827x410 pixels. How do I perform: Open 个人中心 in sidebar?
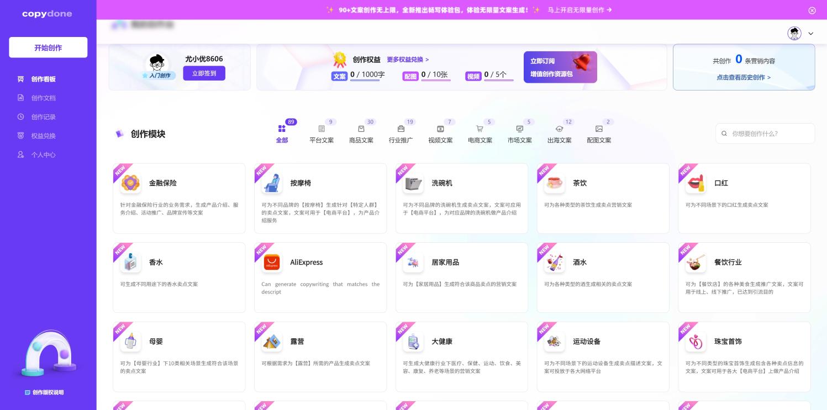36,155
